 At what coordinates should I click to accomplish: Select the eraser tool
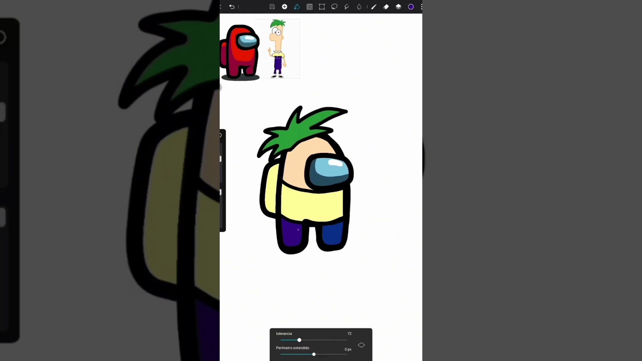pyautogui.click(x=386, y=7)
